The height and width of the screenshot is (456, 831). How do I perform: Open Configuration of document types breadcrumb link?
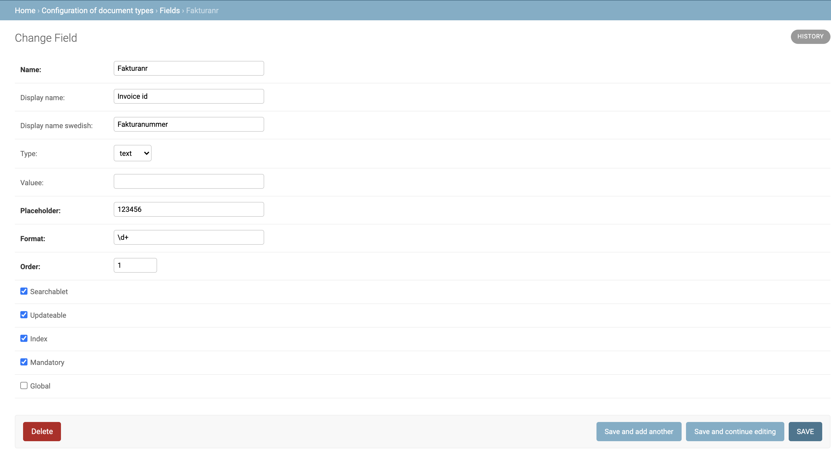coord(97,10)
